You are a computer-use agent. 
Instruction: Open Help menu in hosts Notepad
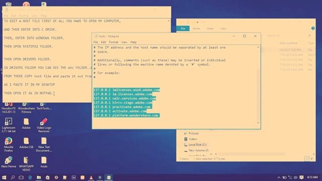pyautogui.click(x=133, y=42)
